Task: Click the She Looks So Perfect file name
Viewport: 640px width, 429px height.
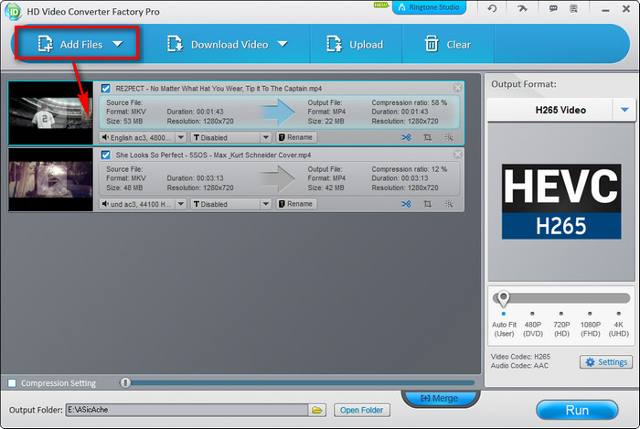Action: [x=213, y=156]
